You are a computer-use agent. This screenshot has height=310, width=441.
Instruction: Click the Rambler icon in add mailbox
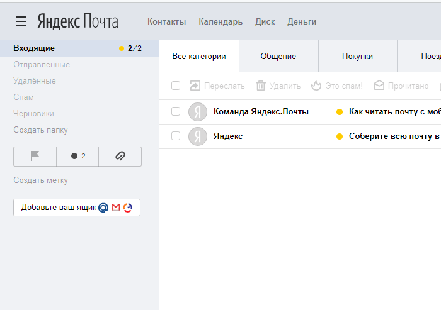click(128, 208)
